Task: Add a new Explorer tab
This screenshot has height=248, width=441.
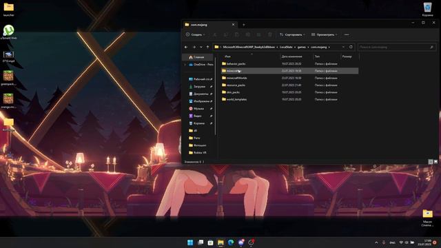Action: (x=243, y=25)
